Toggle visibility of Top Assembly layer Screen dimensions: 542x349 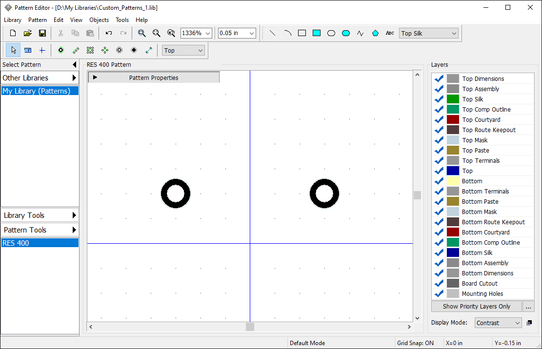439,89
